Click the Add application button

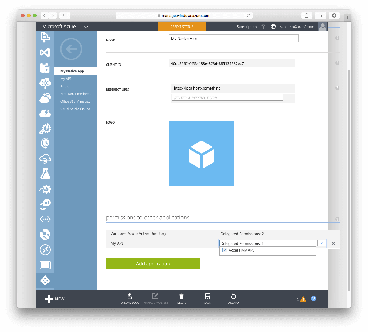click(x=153, y=263)
